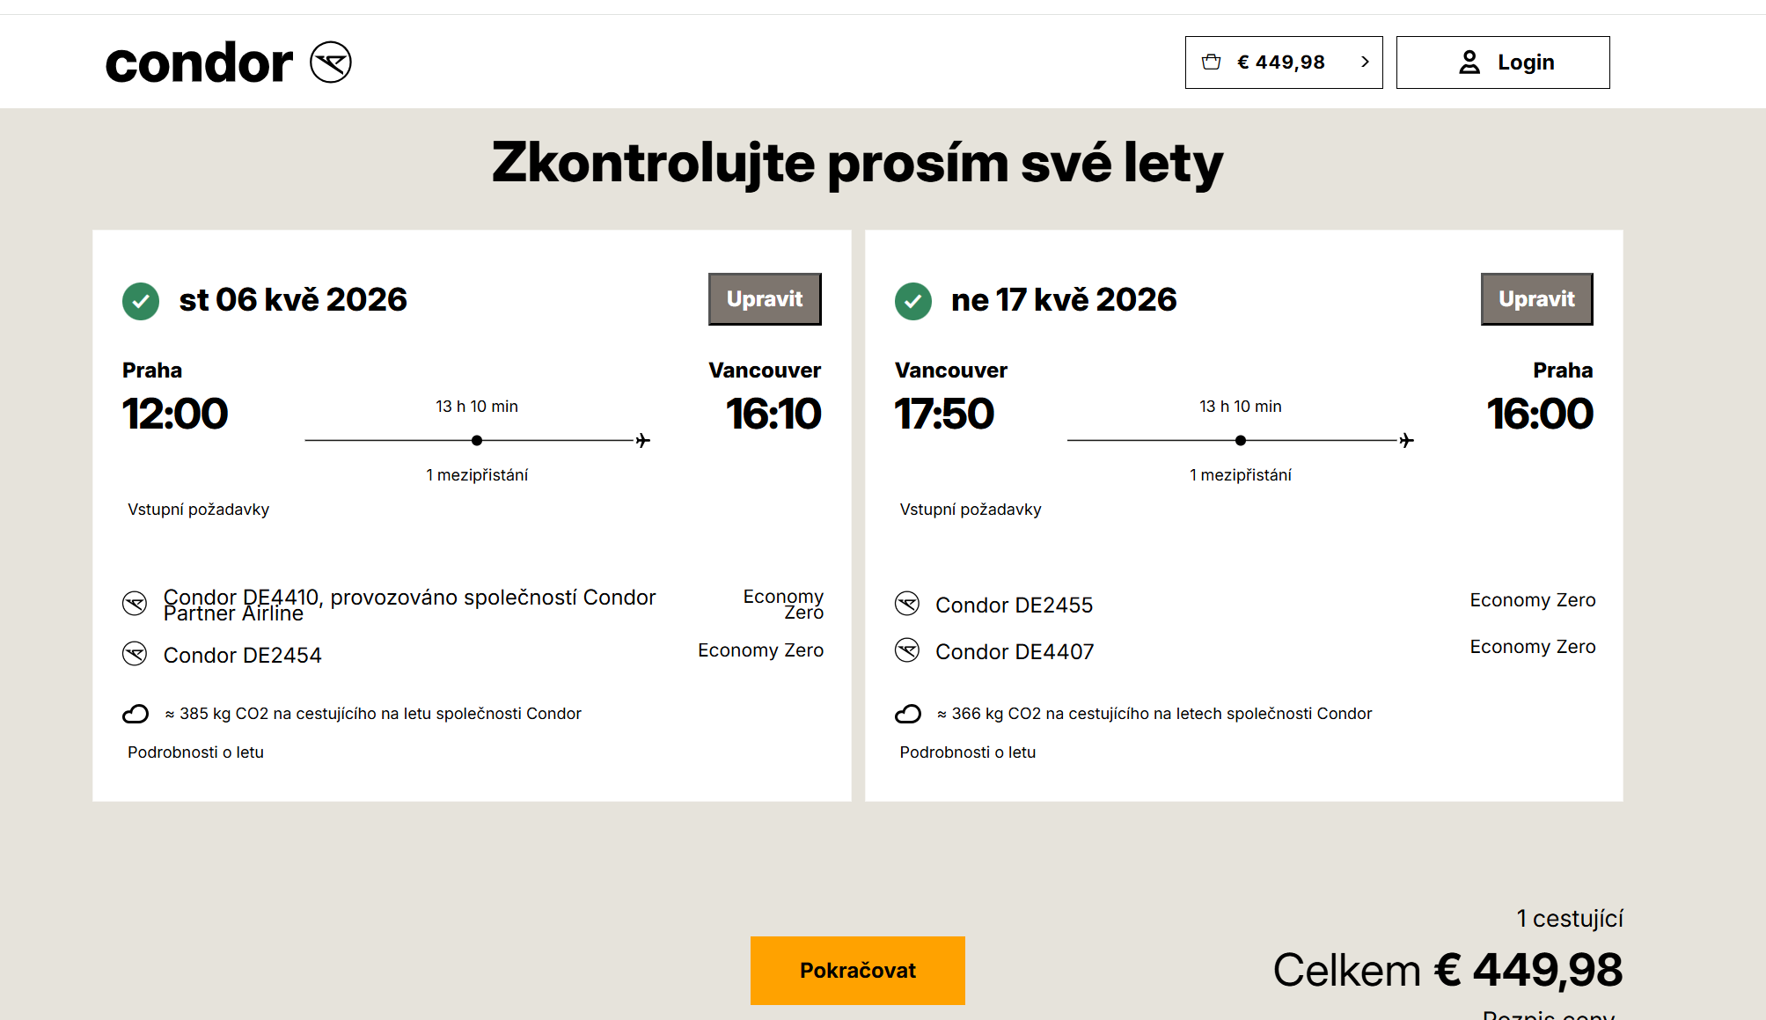Expand Podrobnosti o letu for outbound flight

click(195, 752)
